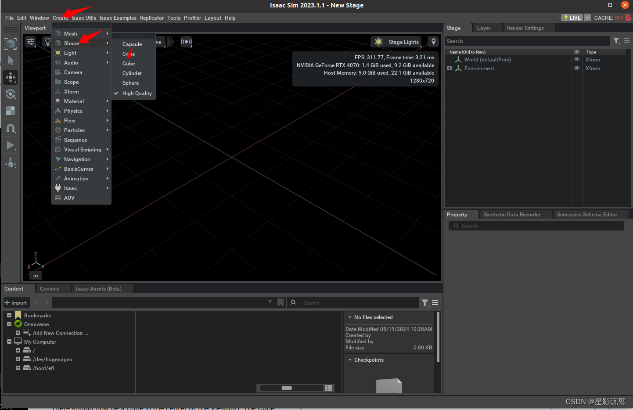Click the Import button in Content panel

pos(16,303)
